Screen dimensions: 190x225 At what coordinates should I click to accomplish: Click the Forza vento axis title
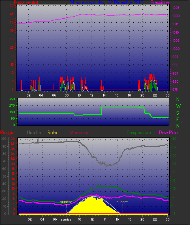26,2
